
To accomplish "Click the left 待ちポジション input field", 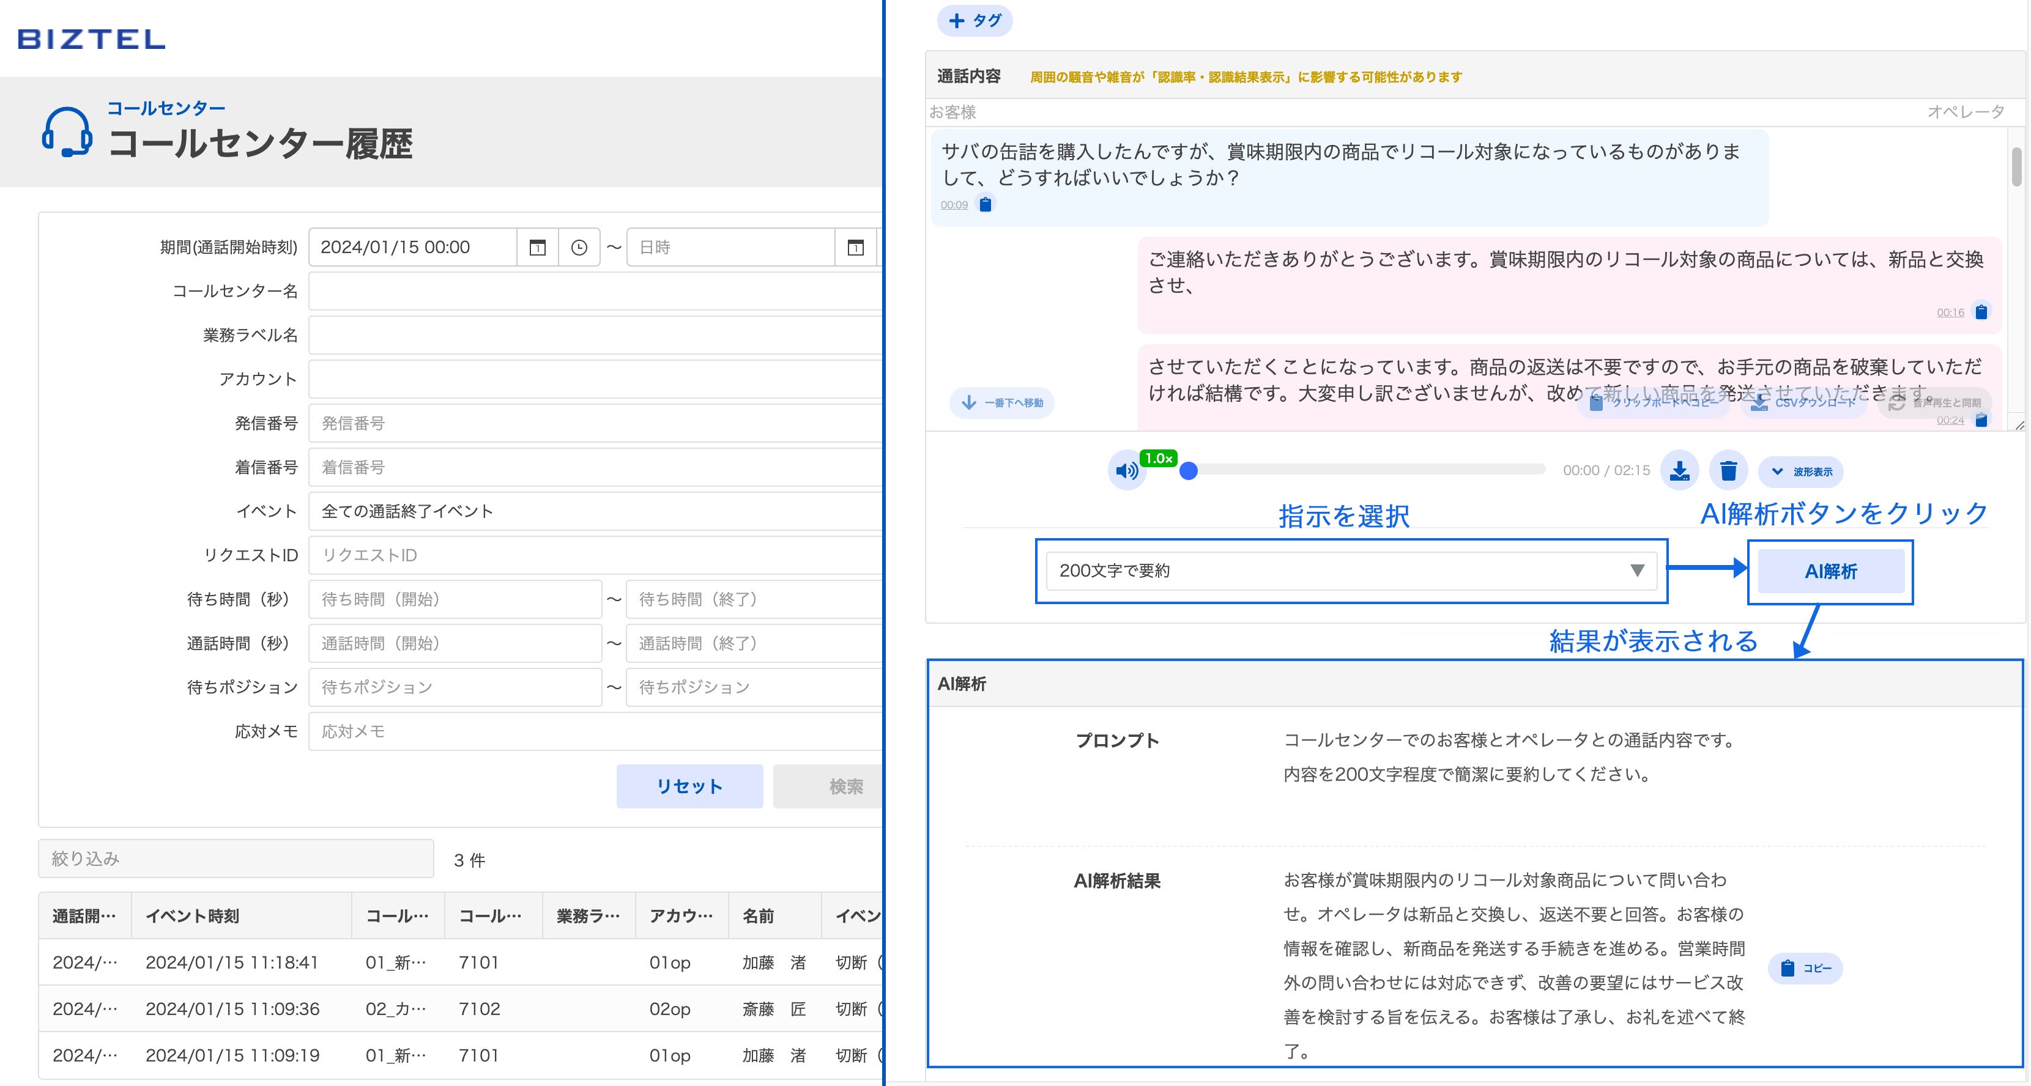I will point(456,687).
